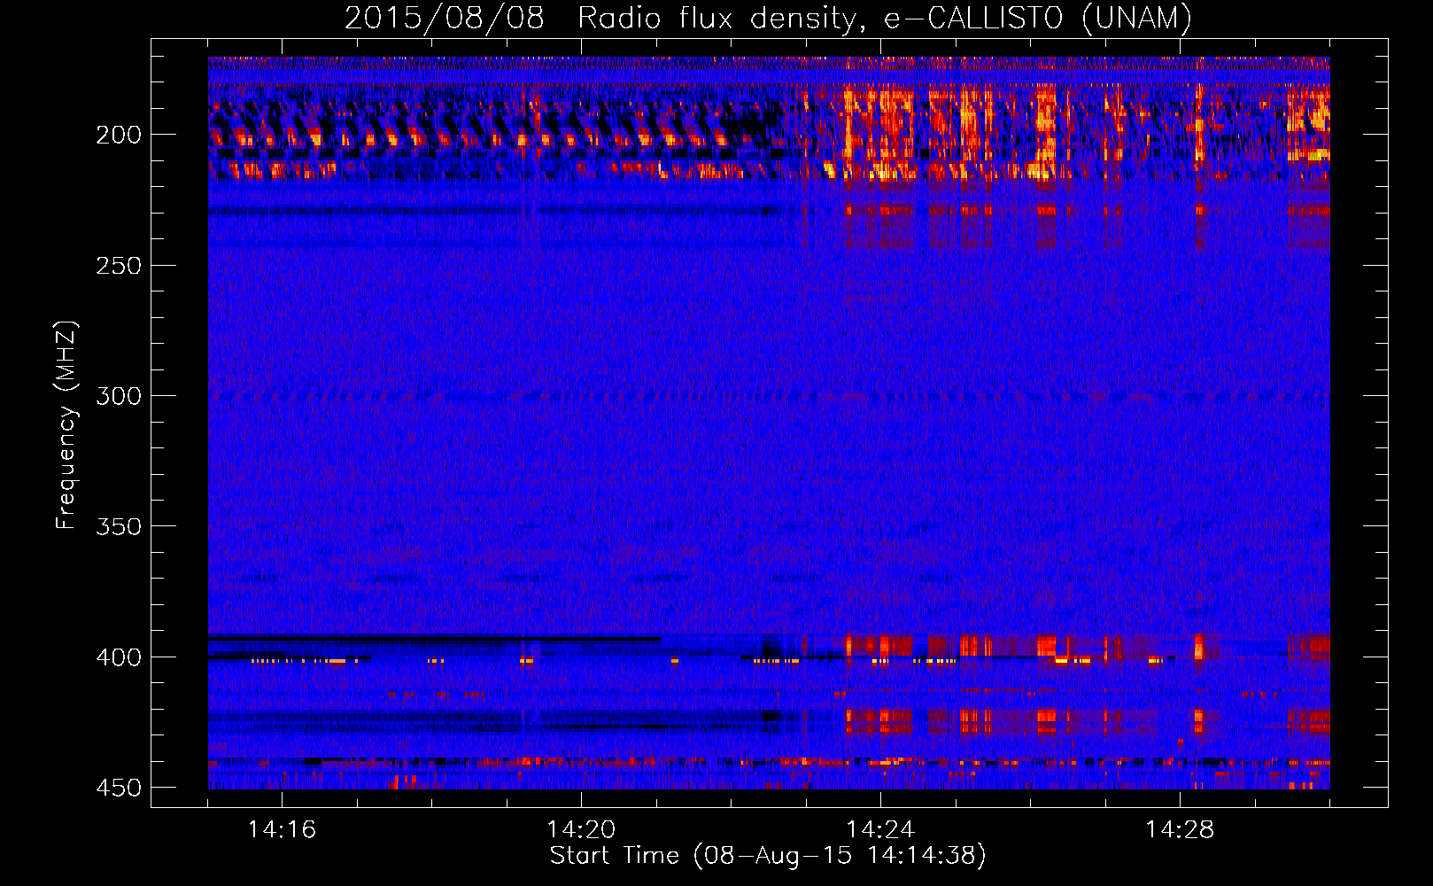The height and width of the screenshot is (886, 1433).
Task: Click the quiet blue region around 300 MHz at 14:20
Action: 581,396
